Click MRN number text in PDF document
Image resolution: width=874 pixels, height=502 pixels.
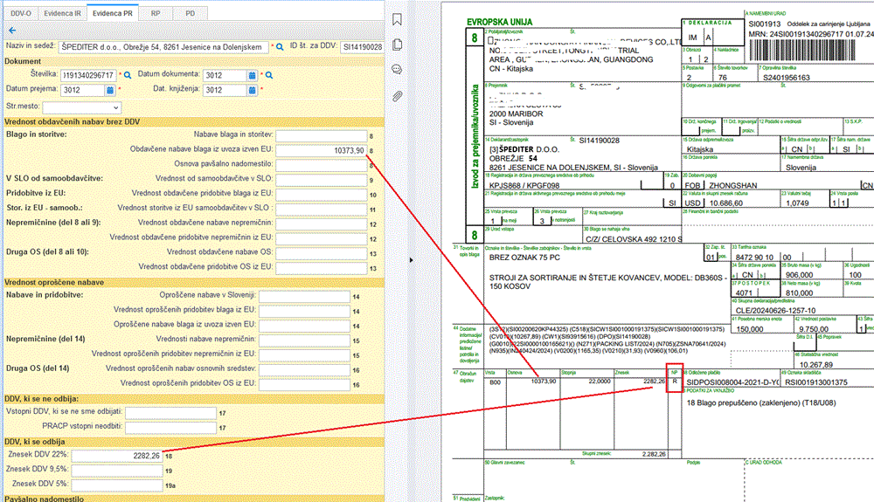811,34
